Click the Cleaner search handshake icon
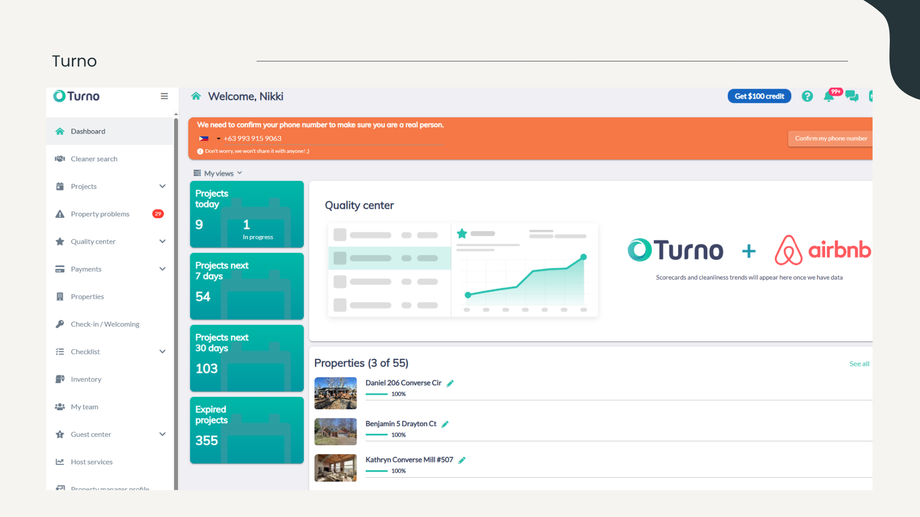The image size is (920, 517). pyautogui.click(x=60, y=159)
